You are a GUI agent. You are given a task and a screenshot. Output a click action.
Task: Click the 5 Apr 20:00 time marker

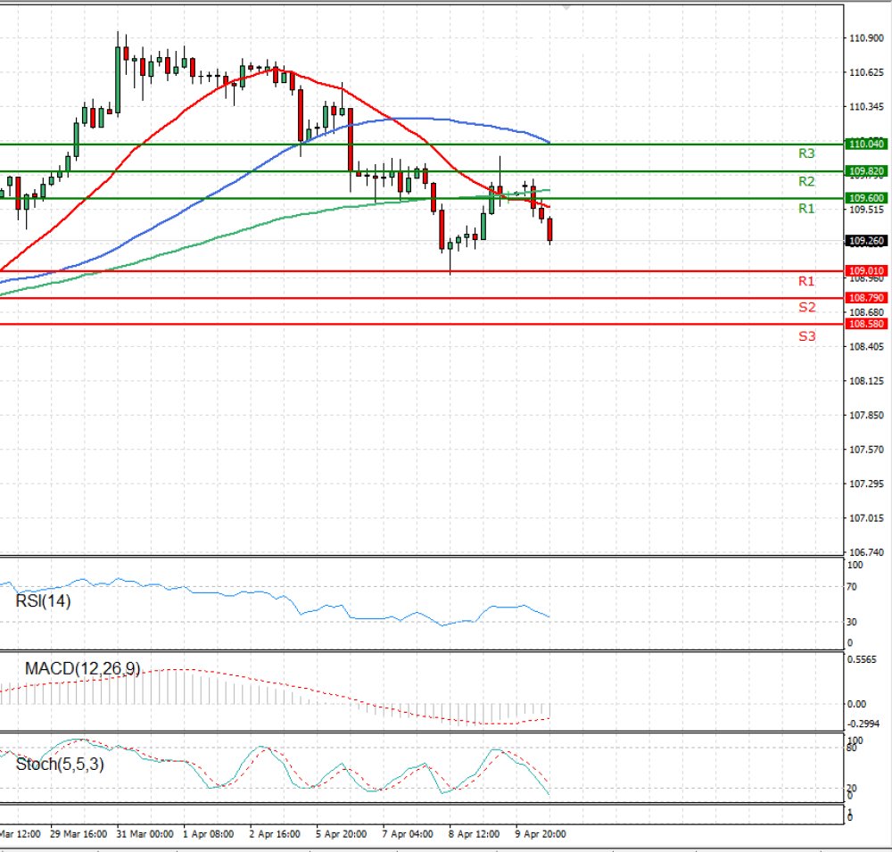(342, 834)
